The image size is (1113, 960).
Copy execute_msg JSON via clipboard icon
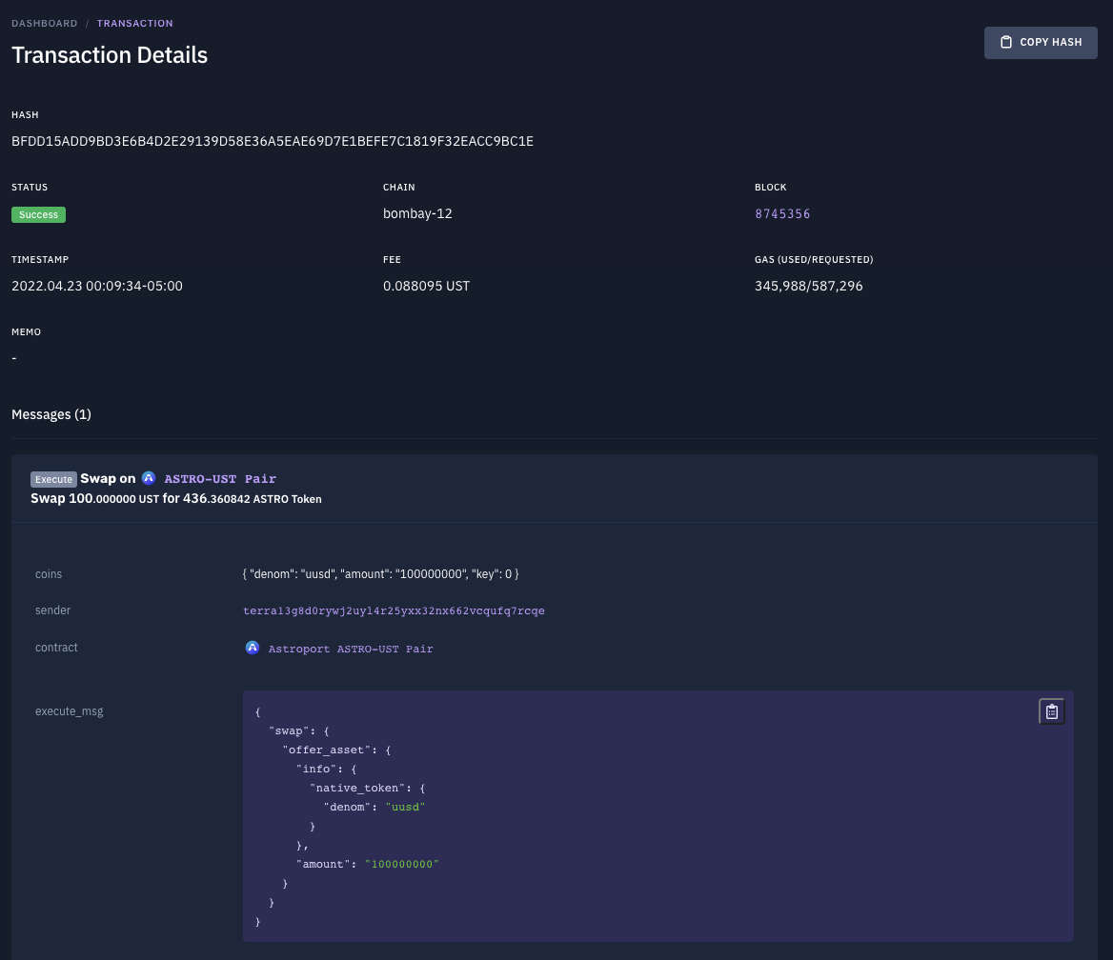[x=1051, y=711]
